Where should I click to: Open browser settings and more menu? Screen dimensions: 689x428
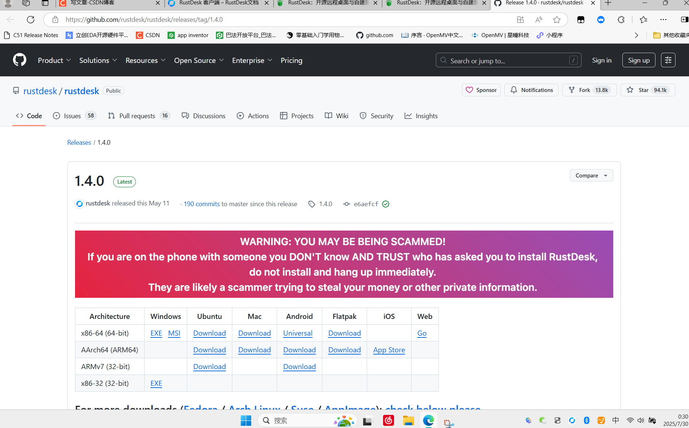[x=664, y=20]
